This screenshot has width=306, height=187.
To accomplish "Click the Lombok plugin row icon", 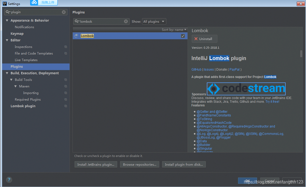I will (x=76, y=36).
